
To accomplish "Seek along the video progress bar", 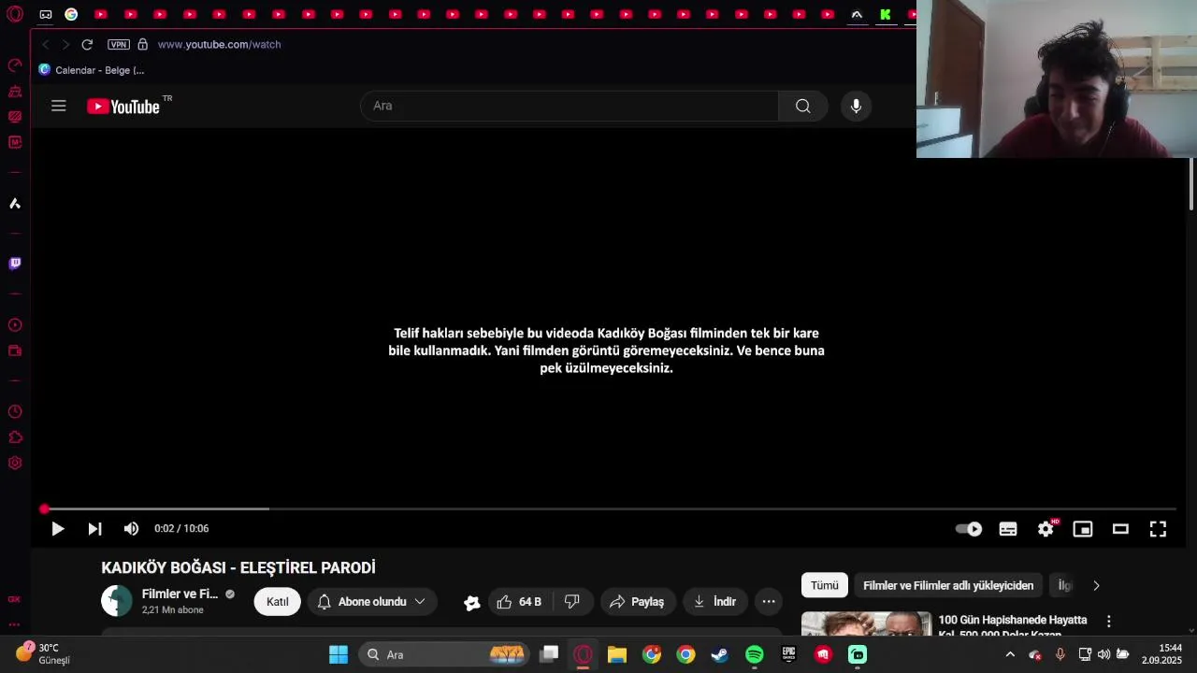I will (x=610, y=509).
